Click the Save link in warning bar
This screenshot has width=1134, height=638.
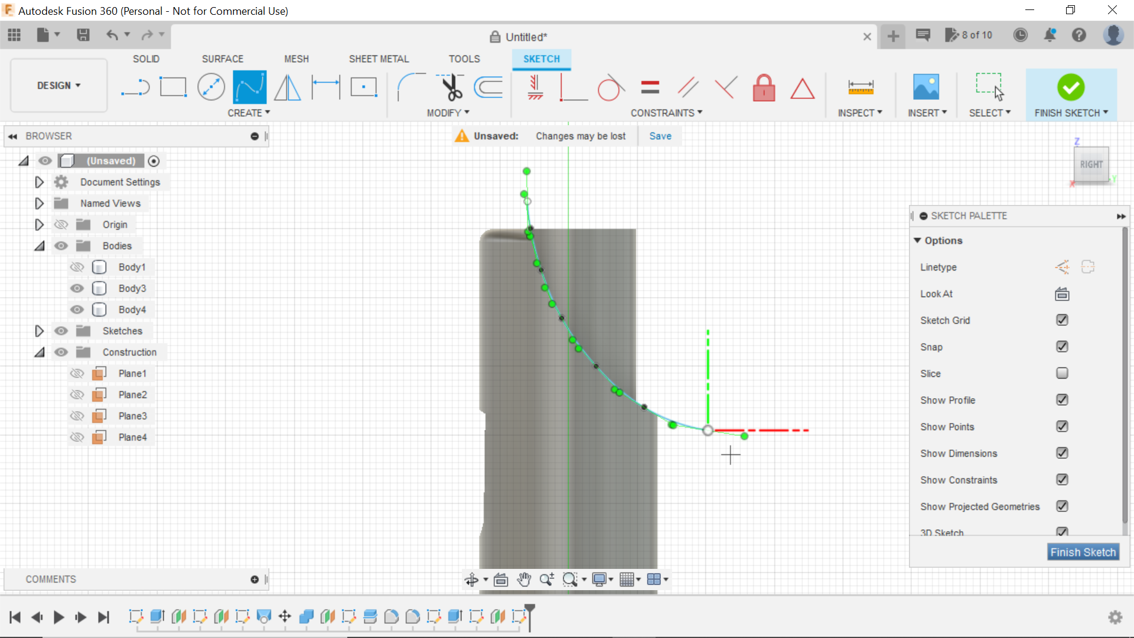pyautogui.click(x=660, y=136)
